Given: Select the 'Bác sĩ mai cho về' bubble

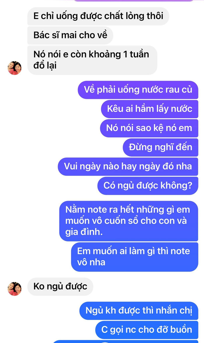Looking at the screenshot, I should [x=70, y=35].
